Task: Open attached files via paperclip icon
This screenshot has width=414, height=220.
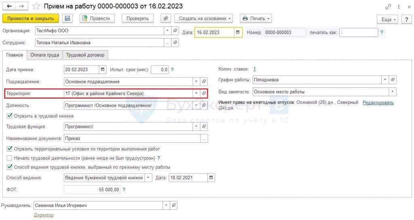Action: click(x=166, y=19)
